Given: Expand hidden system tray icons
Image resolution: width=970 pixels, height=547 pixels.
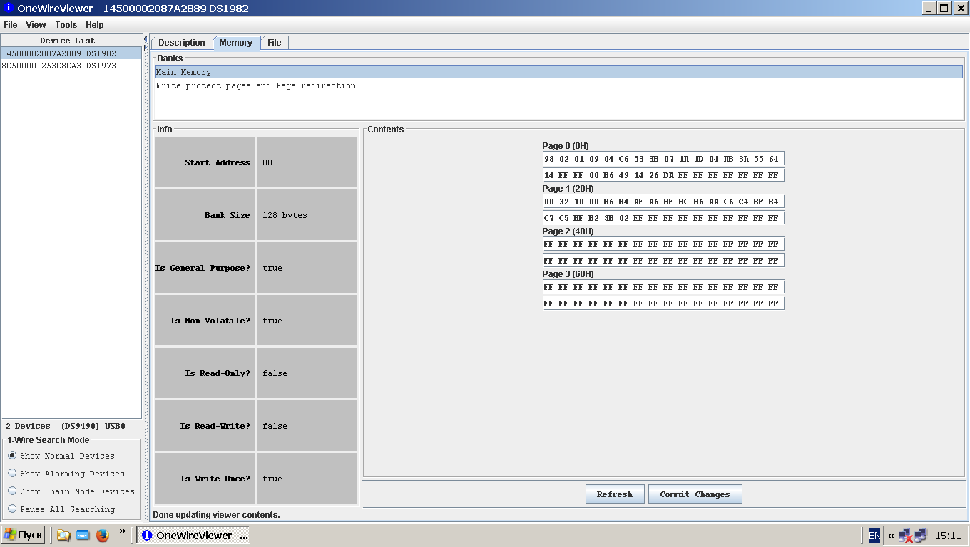Looking at the screenshot, I should [x=890, y=536].
